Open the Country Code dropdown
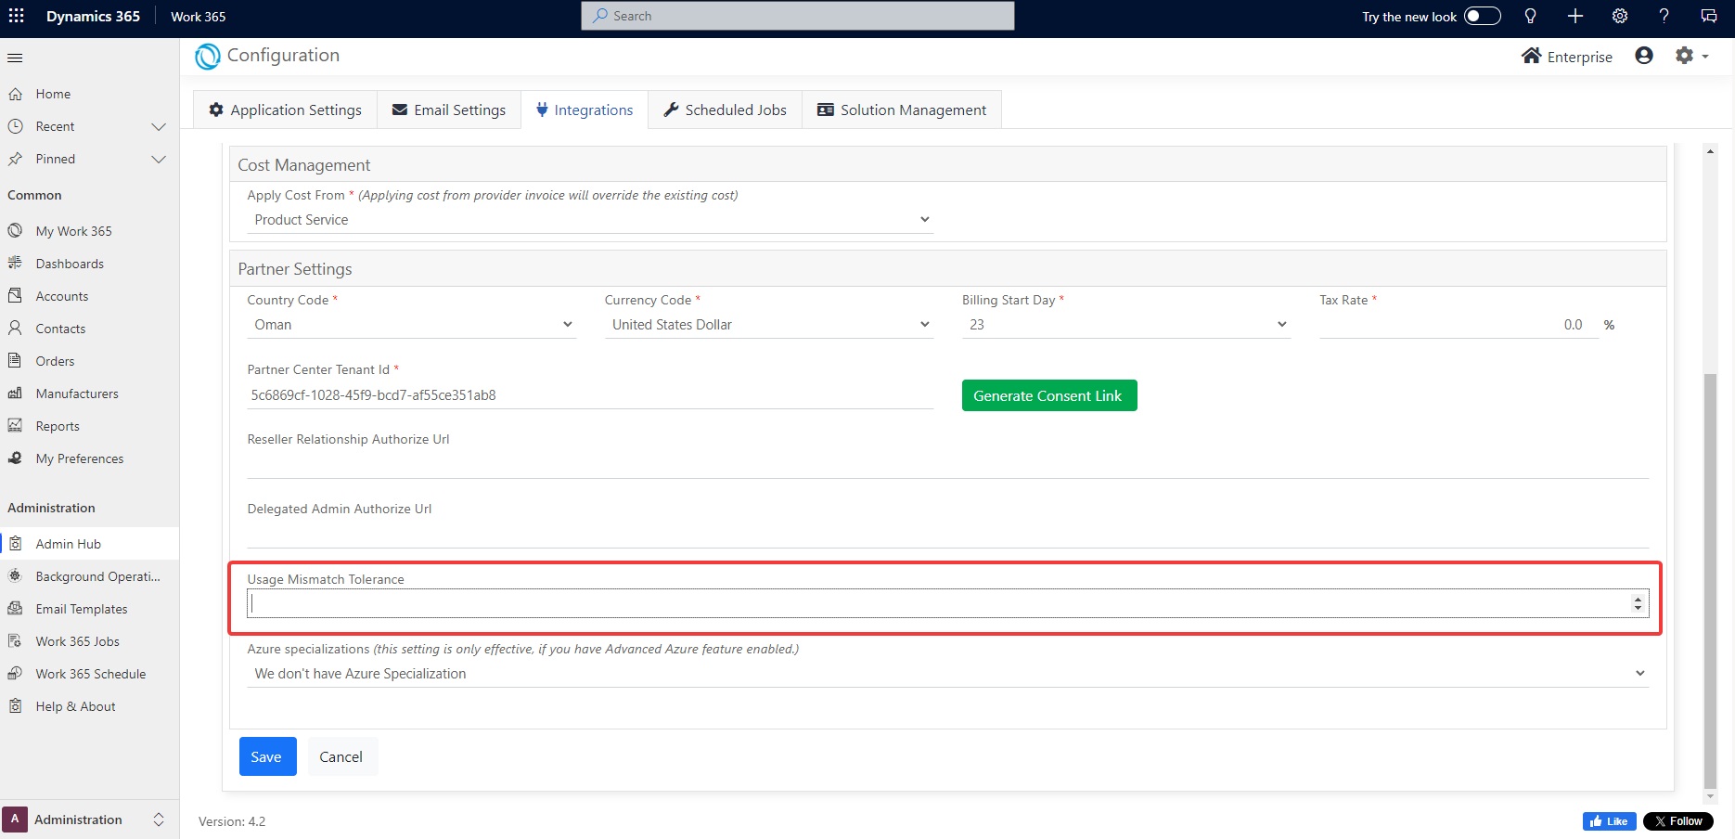The height and width of the screenshot is (839, 1735). pyautogui.click(x=412, y=325)
